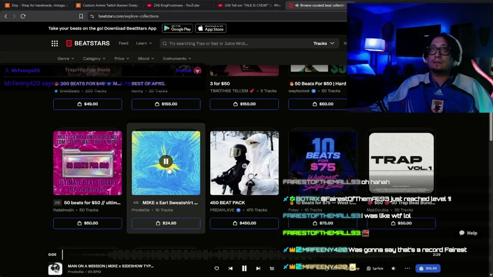The image size is (493, 277).
Task: Open the player queue list
Action: pos(272,269)
